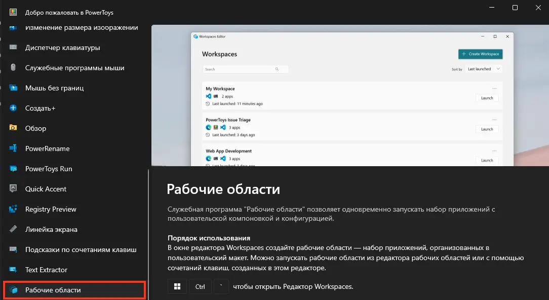Maximize the PowerToys welcome window
The height and width of the screenshot is (300, 549).
point(515,8)
